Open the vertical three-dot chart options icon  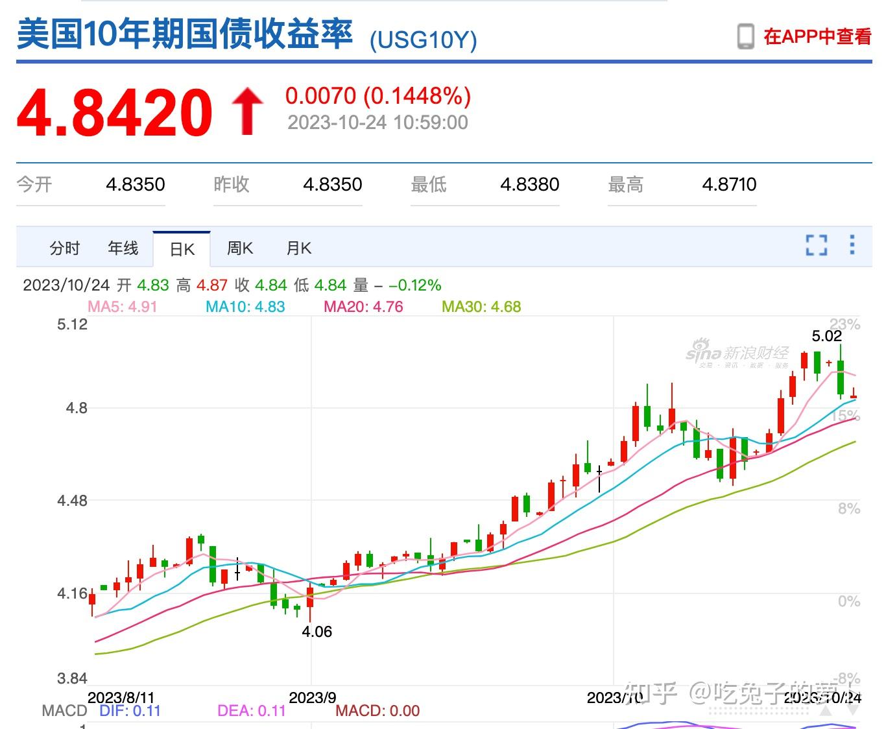tap(852, 246)
